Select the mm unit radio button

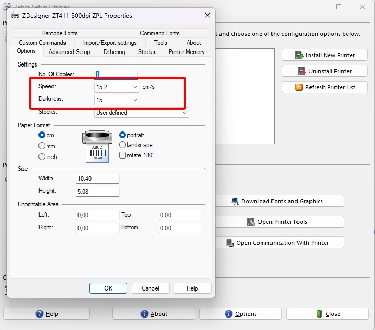pyautogui.click(x=42, y=146)
